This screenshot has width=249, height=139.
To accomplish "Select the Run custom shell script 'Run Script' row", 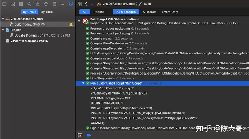I will [162, 83].
